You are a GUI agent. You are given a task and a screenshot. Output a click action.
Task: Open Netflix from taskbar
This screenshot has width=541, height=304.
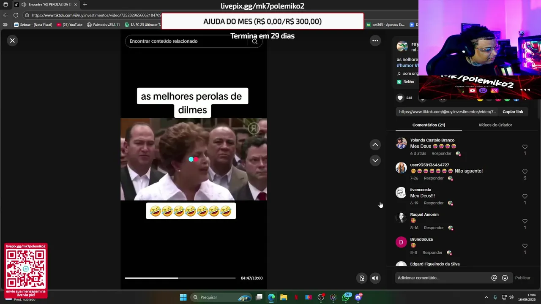click(x=296, y=297)
